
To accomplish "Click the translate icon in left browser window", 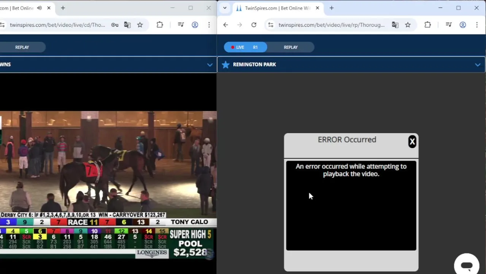I will click(x=127, y=25).
